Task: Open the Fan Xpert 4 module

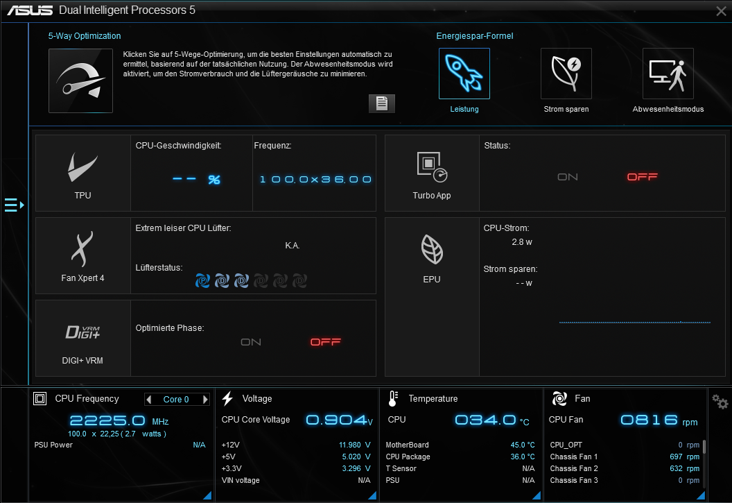Action: 83,255
